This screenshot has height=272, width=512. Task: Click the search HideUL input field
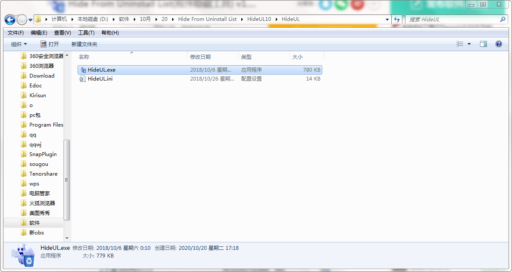(452, 20)
